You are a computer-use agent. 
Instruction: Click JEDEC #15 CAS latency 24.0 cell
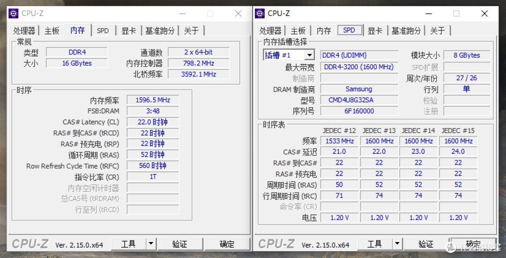tap(458, 152)
